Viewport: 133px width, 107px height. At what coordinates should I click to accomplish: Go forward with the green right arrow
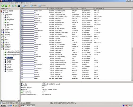coord(6,6)
